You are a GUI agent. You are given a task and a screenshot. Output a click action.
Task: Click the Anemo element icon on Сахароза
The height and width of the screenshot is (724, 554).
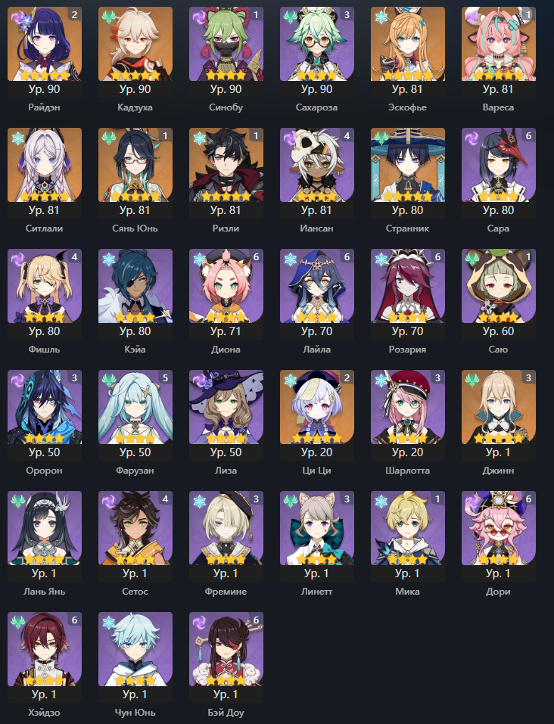(x=290, y=17)
